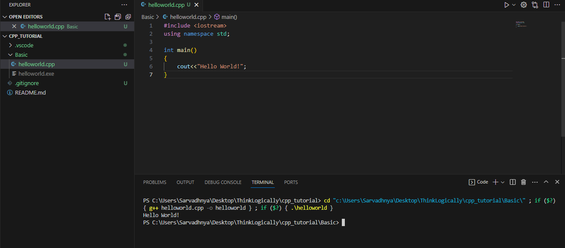Open README.md from the Explorer
Viewport: 565px width, 248px height.
(30, 92)
